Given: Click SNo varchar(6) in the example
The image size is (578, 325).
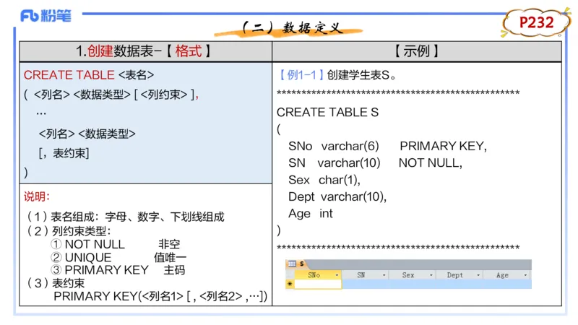Looking at the screenshot, I should (334, 146).
